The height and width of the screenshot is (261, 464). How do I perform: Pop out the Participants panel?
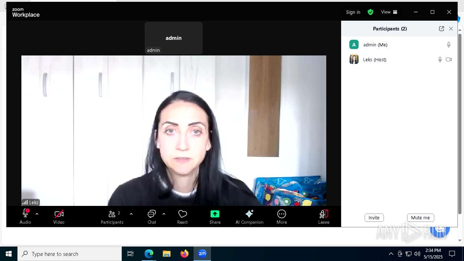click(x=442, y=29)
